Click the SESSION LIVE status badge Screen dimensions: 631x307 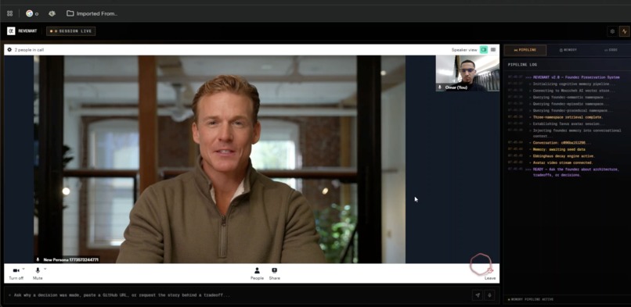coord(70,31)
